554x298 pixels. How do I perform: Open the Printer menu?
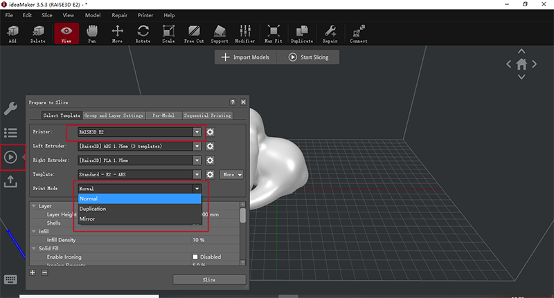(145, 15)
